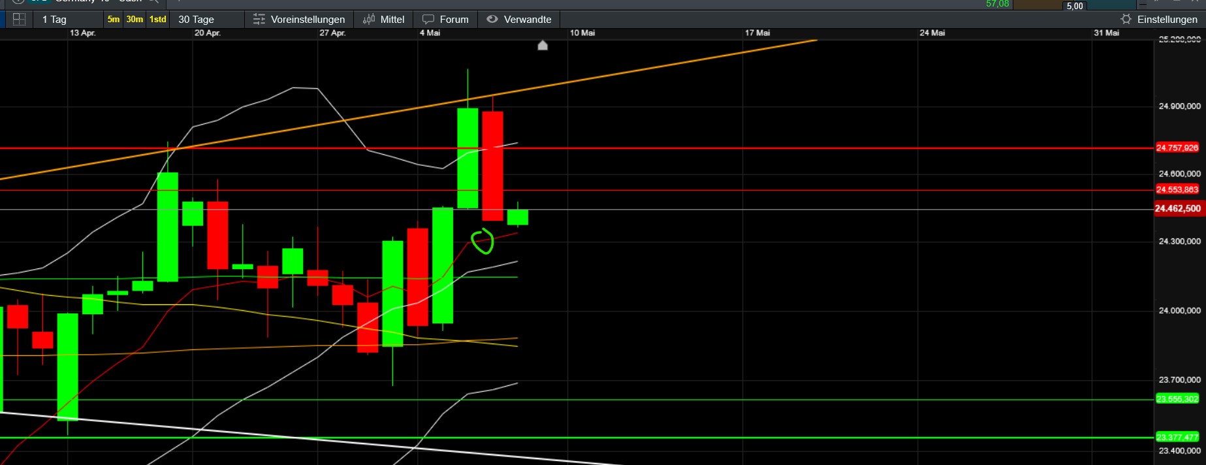Click the 27 Apr. date label

click(x=332, y=33)
